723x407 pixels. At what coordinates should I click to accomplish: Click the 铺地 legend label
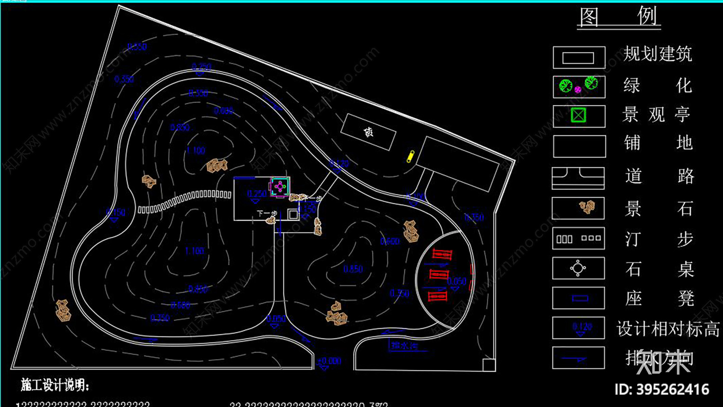tap(658, 143)
